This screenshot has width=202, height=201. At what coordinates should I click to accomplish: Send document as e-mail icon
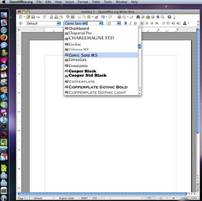click(x=38, y=17)
